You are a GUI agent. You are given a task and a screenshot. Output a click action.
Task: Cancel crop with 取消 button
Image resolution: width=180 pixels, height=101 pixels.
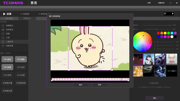coord(100,85)
